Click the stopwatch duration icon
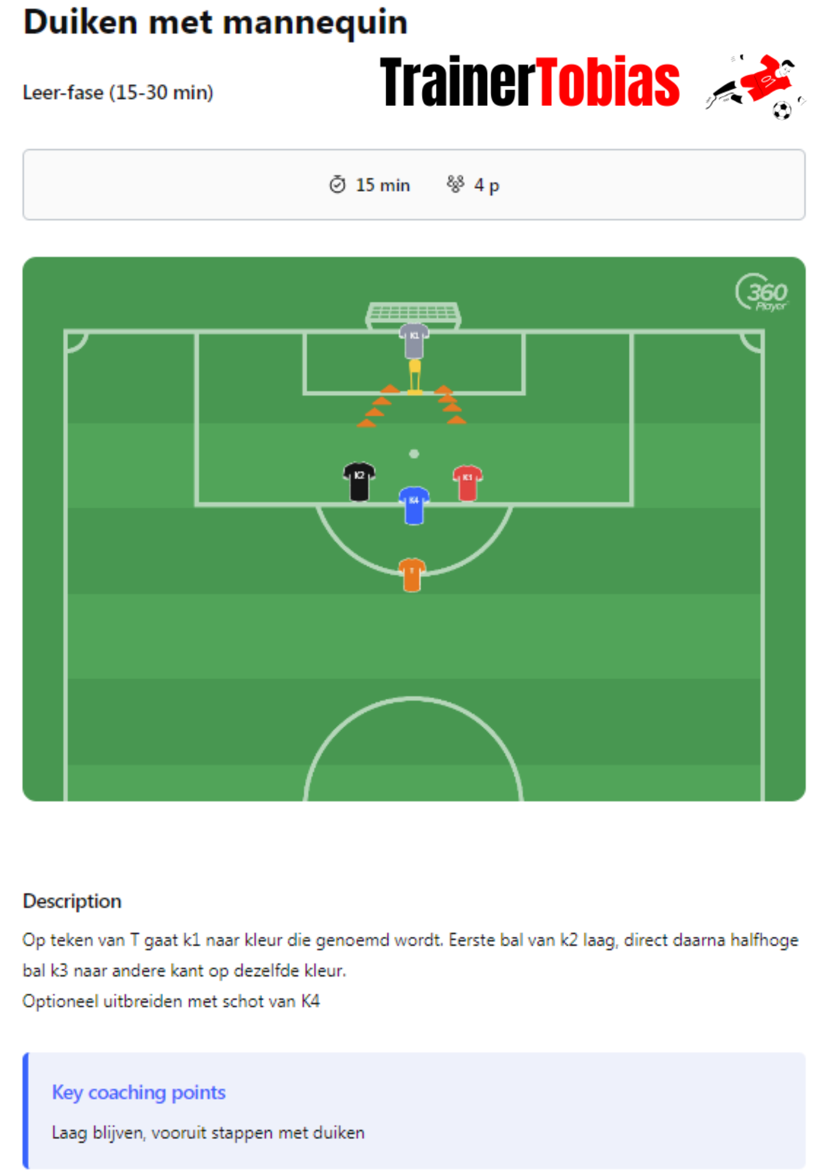 (337, 185)
